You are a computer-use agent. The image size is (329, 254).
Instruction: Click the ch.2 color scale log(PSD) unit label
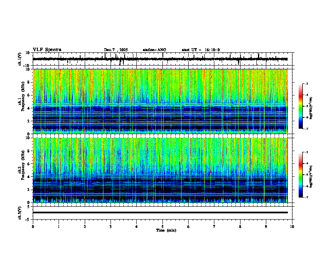pyautogui.click(x=311, y=176)
